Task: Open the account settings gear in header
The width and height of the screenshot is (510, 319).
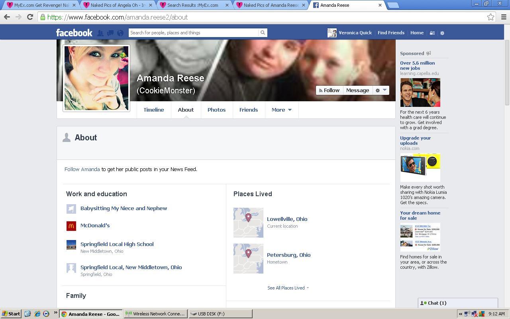Action: point(442,33)
